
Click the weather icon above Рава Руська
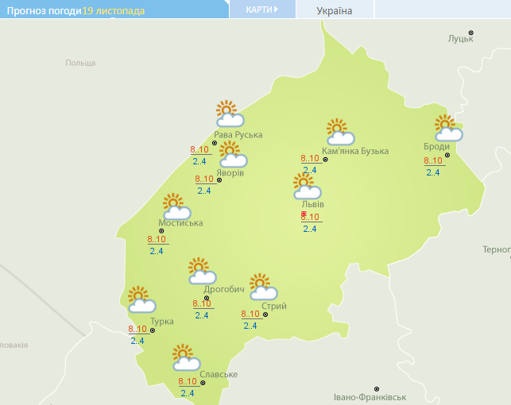tap(229, 114)
